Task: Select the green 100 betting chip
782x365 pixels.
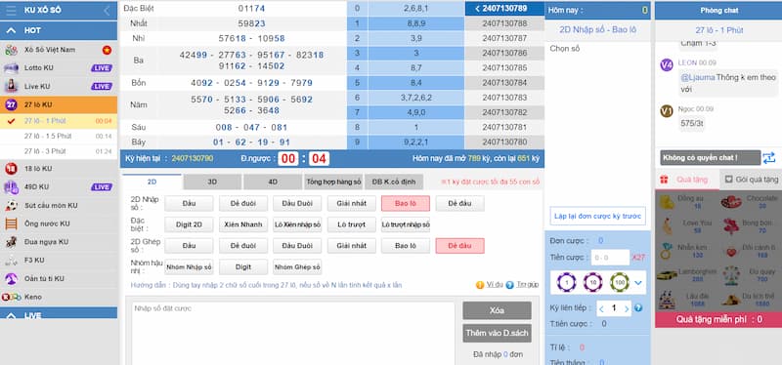Action: pos(620,282)
